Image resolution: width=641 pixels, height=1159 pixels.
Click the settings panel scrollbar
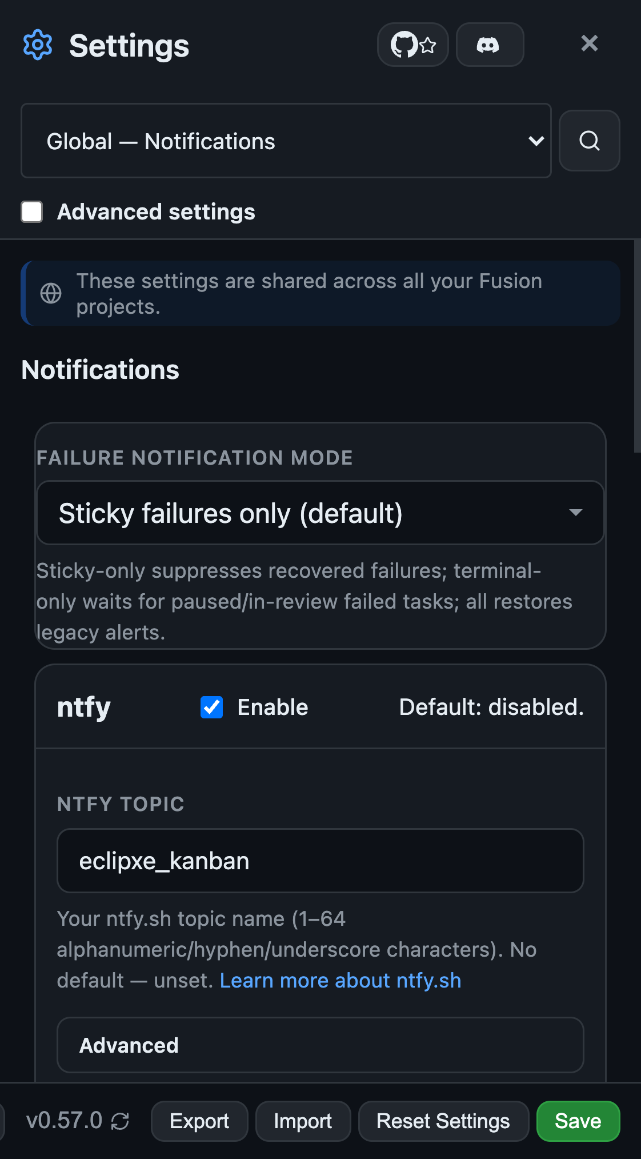(x=637, y=346)
